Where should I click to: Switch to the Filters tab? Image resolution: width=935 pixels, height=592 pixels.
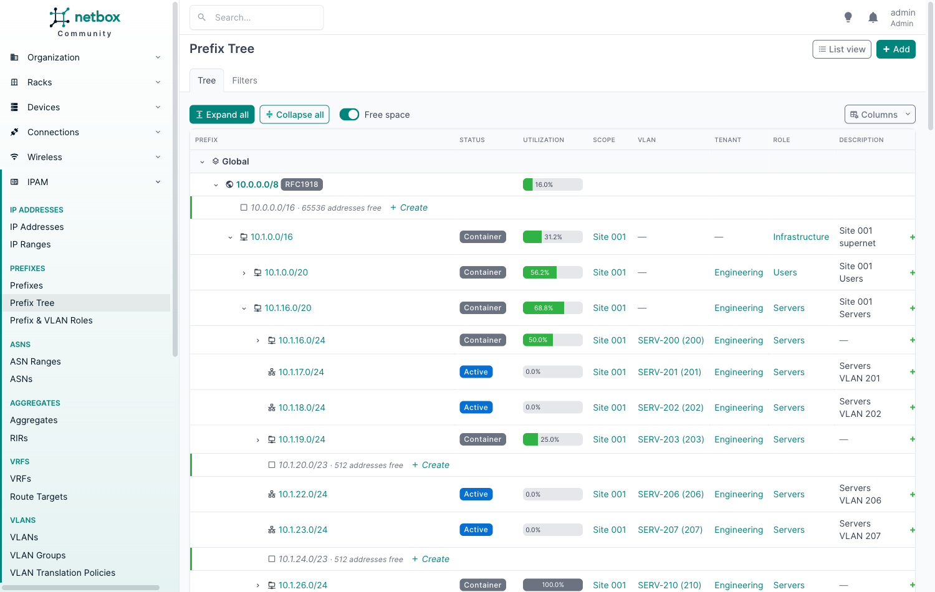pos(244,80)
